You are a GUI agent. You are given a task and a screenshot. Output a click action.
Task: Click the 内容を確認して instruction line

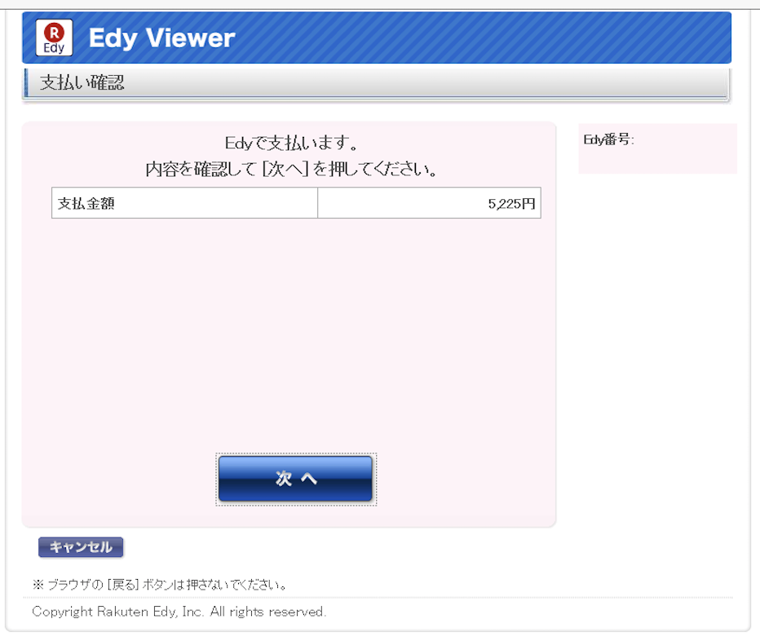point(291,169)
